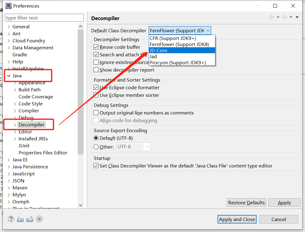Click tree scrollbar down arrow

80,205
